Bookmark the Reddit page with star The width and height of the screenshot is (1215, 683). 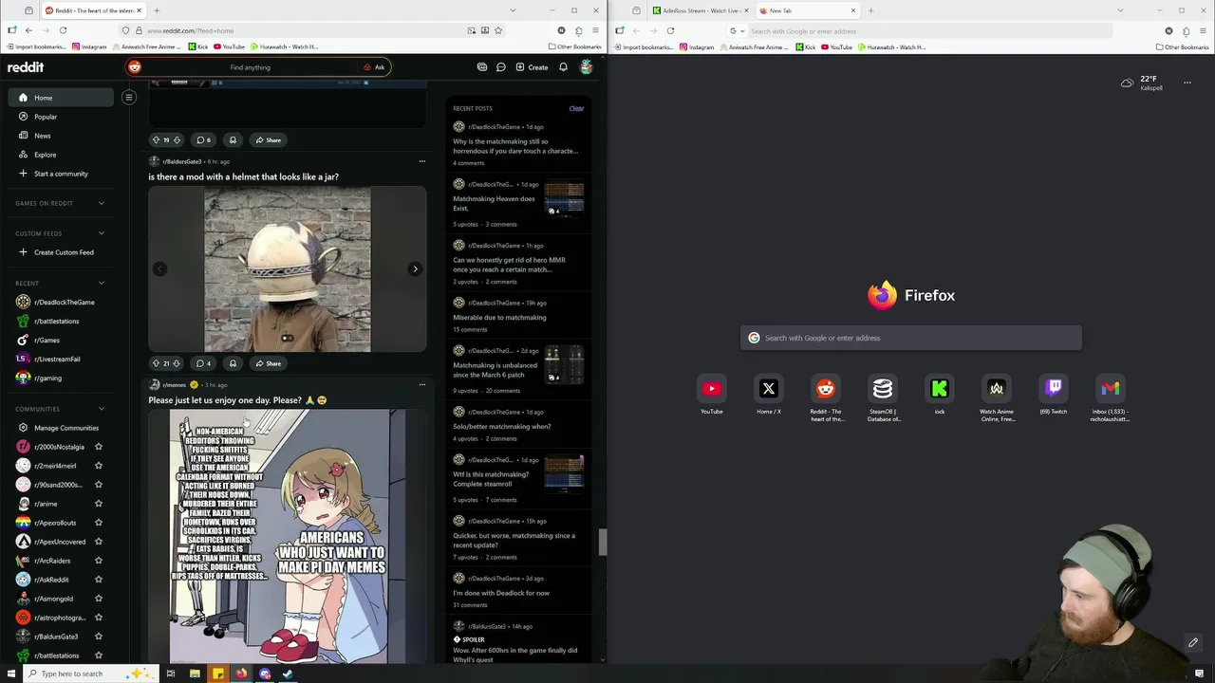pyautogui.click(x=498, y=30)
